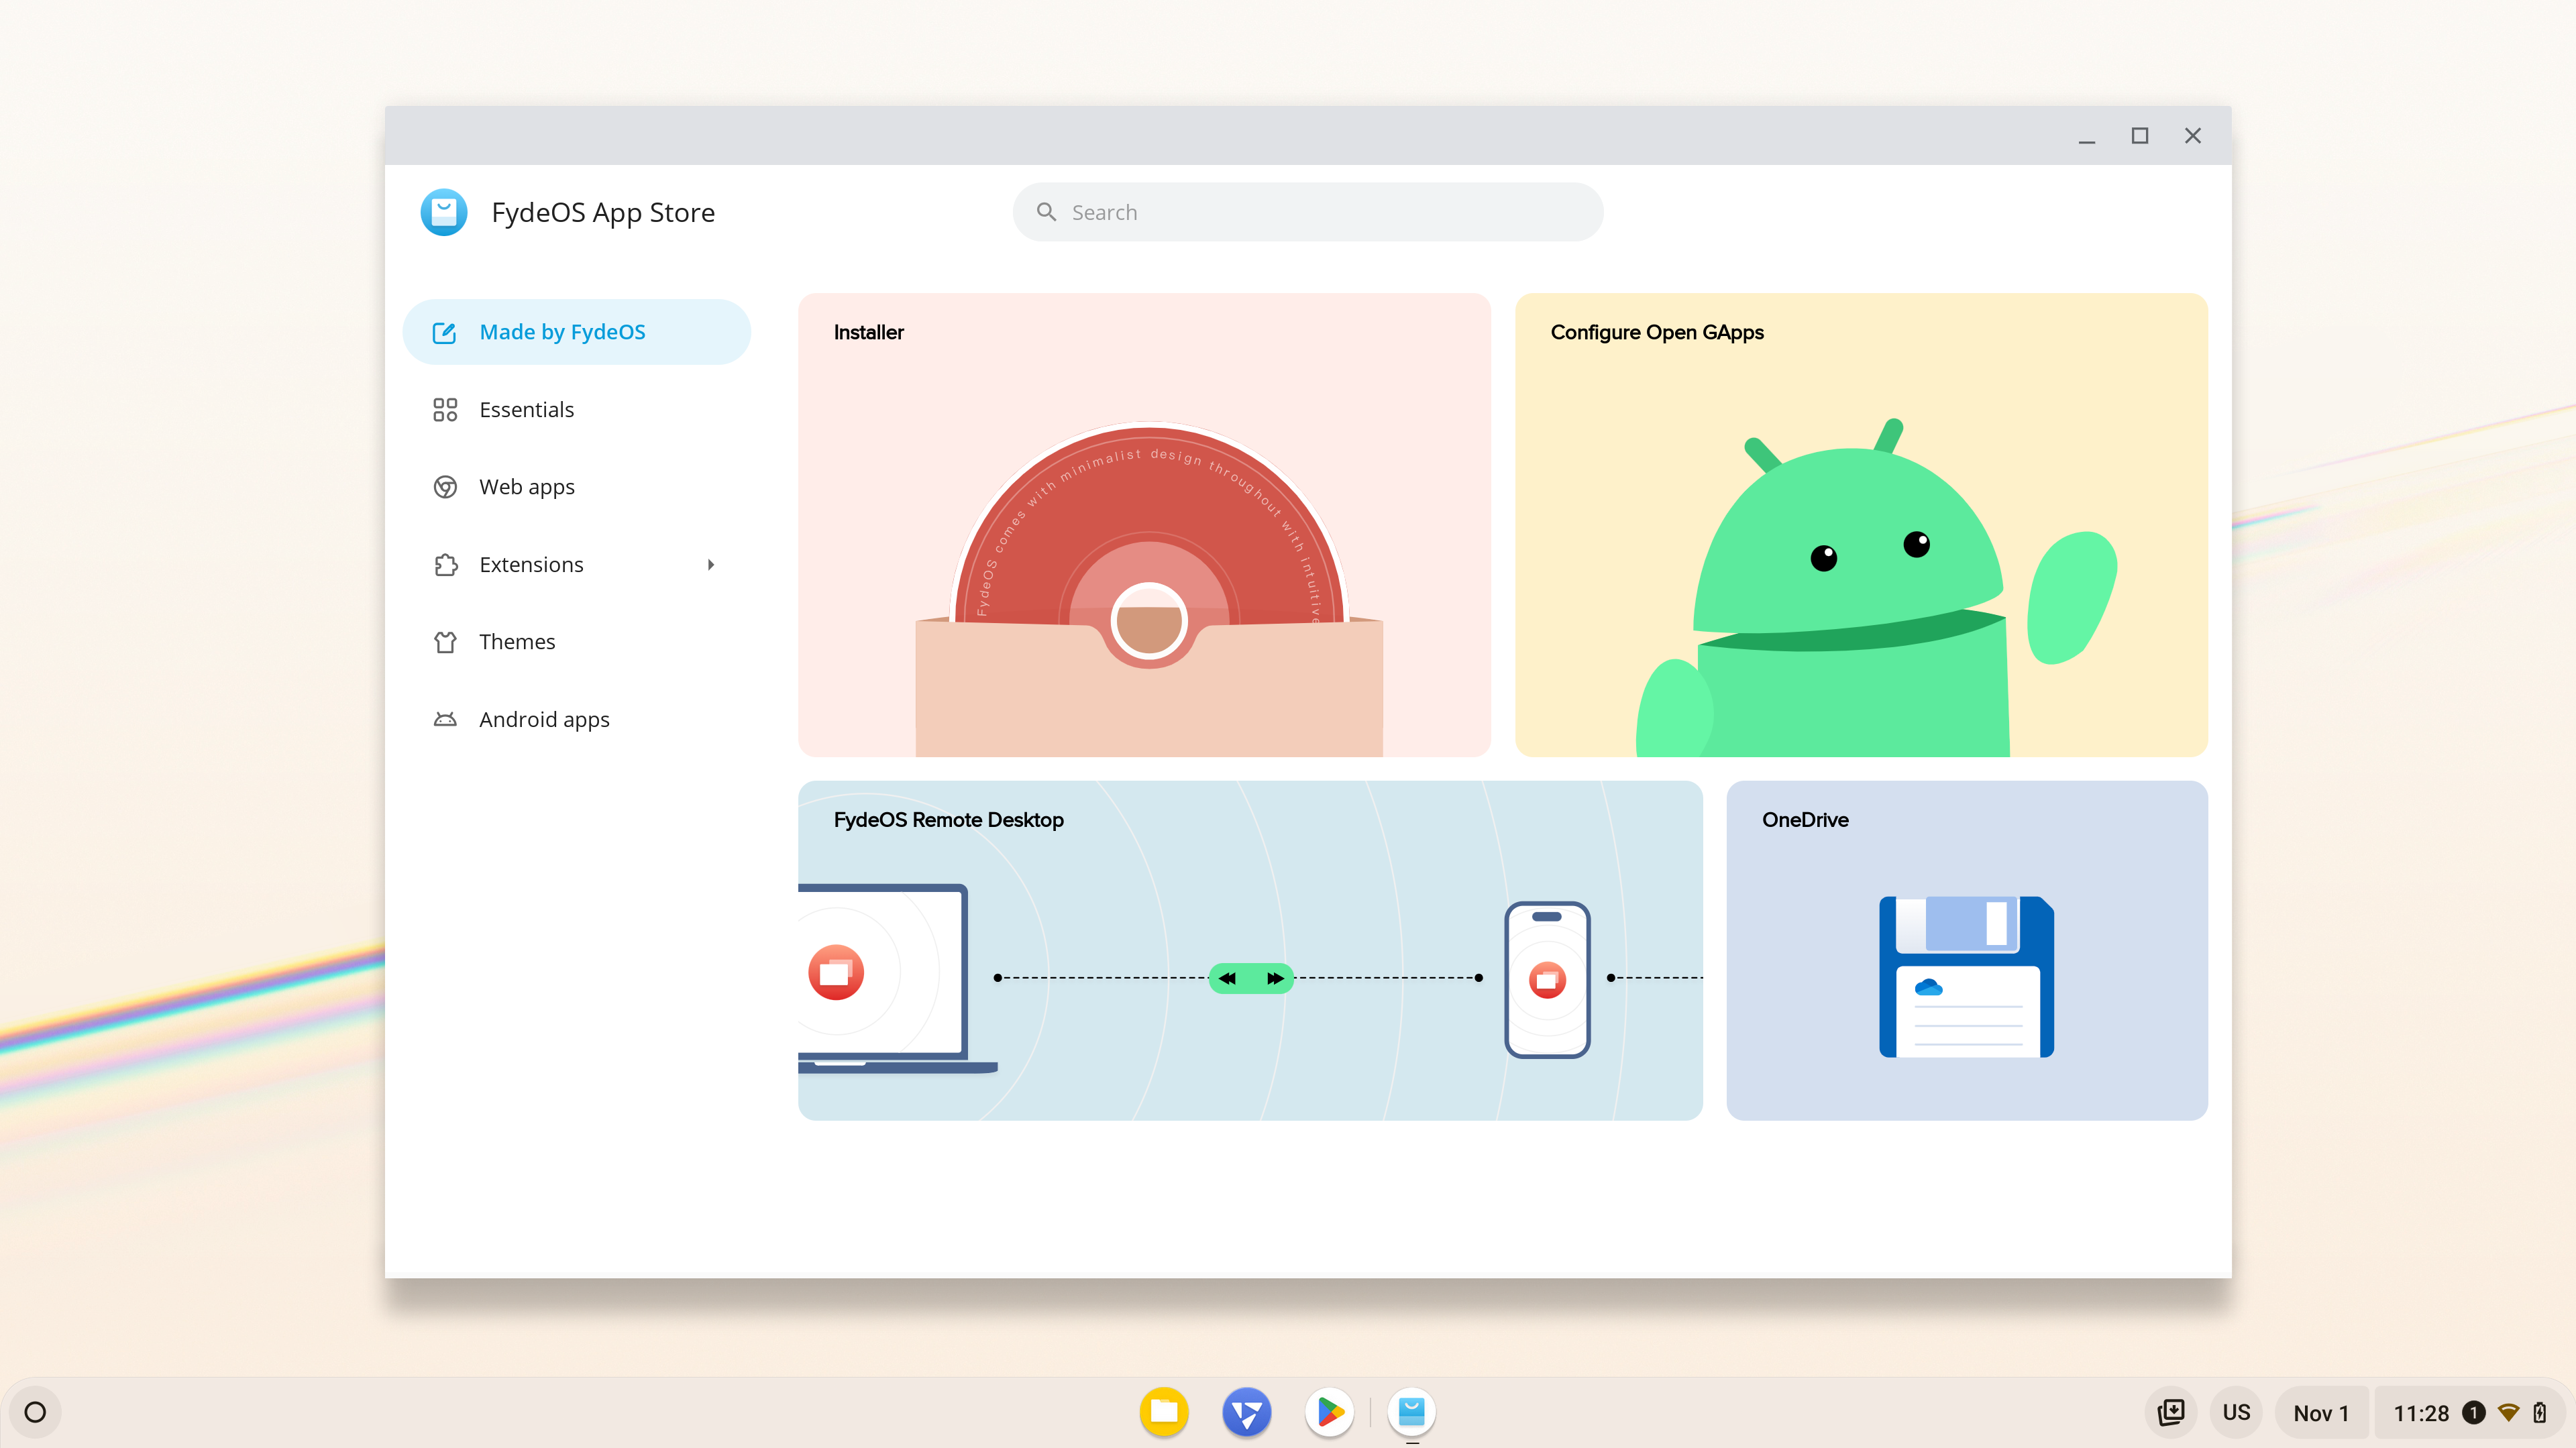
Task: Open the Installer app card
Action: pyautogui.click(x=1144, y=525)
